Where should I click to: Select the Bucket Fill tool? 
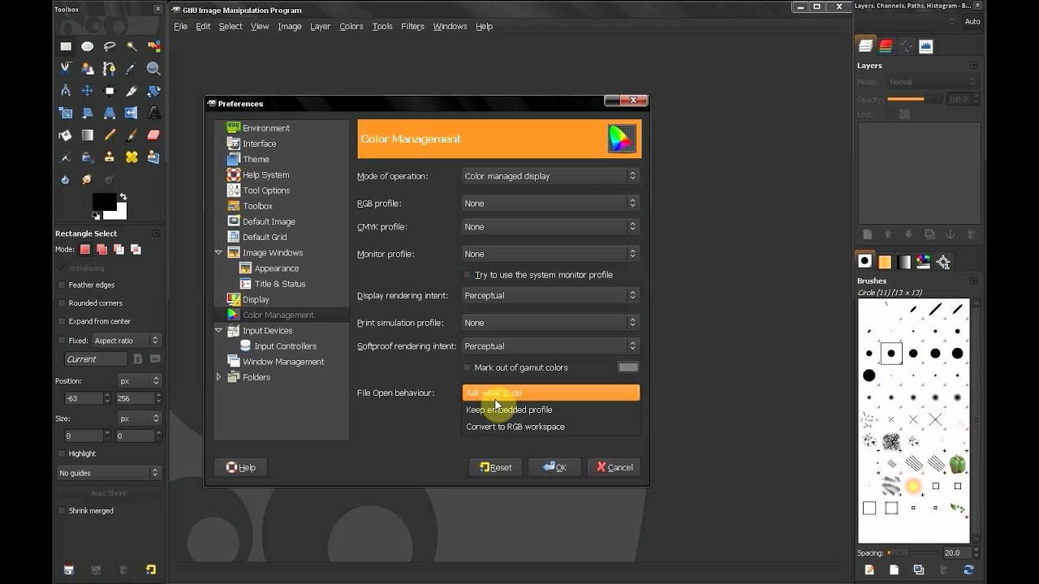pyautogui.click(x=65, y=135)
